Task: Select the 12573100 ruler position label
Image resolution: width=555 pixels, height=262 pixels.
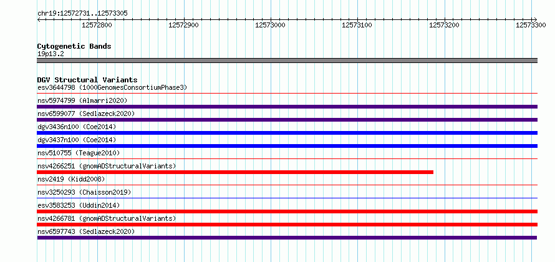Action: (357, 25)
